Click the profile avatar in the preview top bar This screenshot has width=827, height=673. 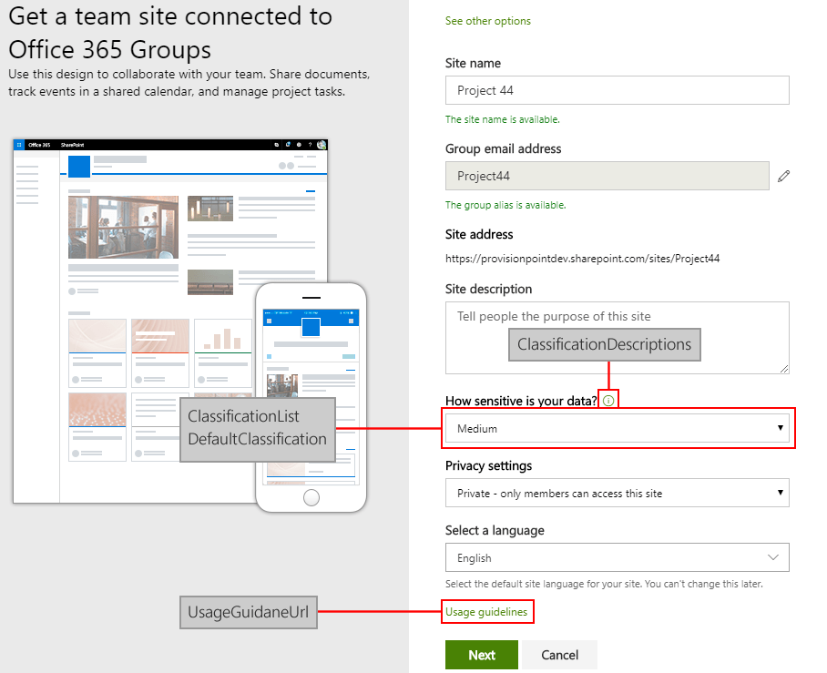click(321, 143)
